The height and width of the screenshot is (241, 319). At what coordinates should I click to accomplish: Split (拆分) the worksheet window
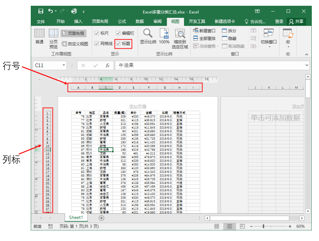pos(229,31)
